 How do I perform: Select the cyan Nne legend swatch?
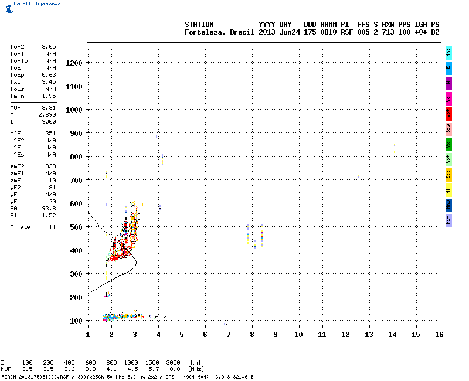[448, 53]
